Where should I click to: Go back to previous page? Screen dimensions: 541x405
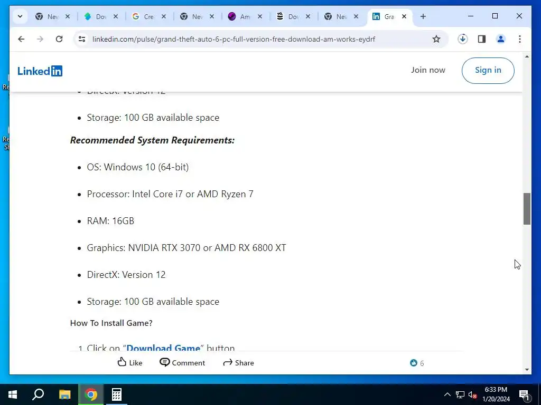(21, 39)
